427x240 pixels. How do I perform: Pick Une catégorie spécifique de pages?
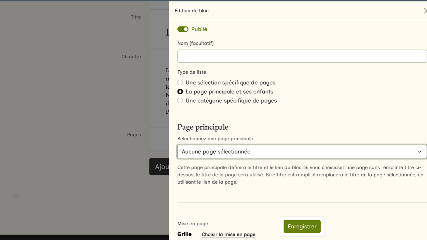click(180, 101)
